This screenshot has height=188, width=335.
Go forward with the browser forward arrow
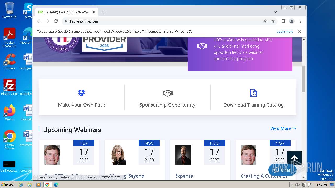coord(47,21)
